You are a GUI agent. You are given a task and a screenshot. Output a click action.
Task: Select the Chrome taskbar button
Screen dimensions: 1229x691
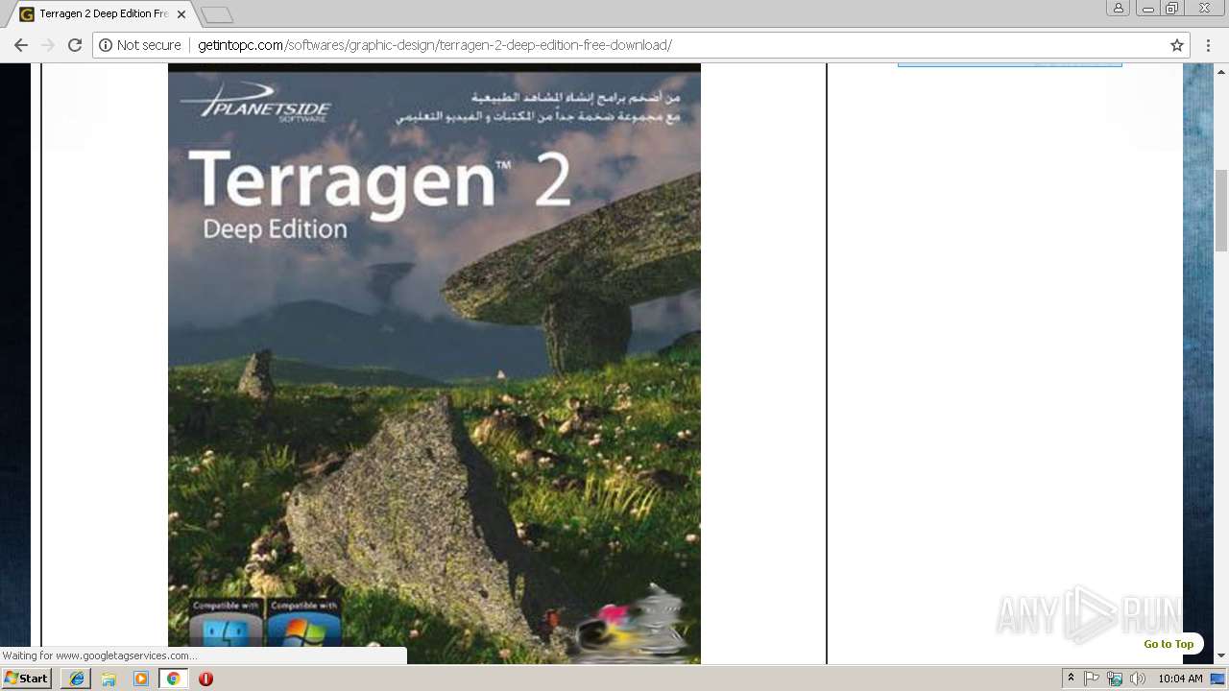pos(173,679)
